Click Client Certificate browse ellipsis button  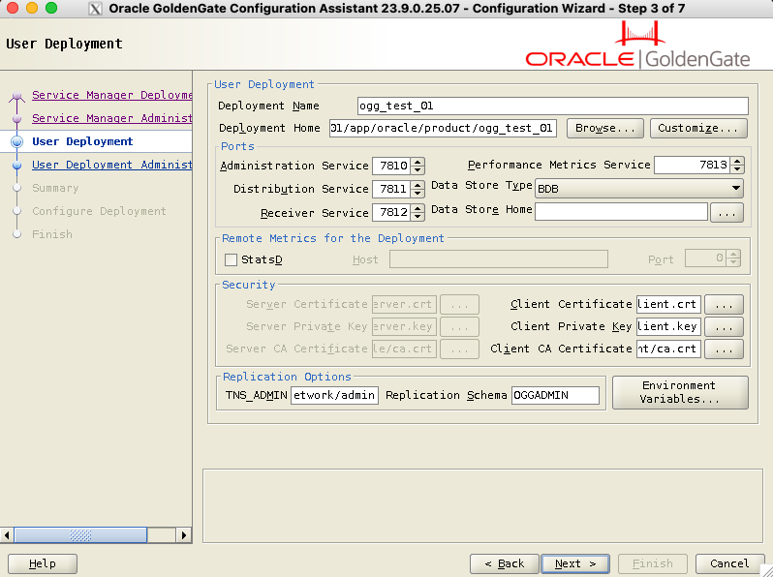click(723, 304)
